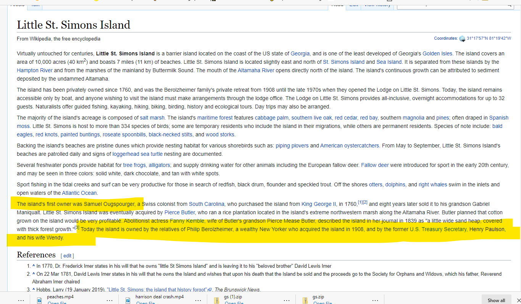Open the alligators link
The height and width of the screenshot is (304, 521).
coord(159,165)
